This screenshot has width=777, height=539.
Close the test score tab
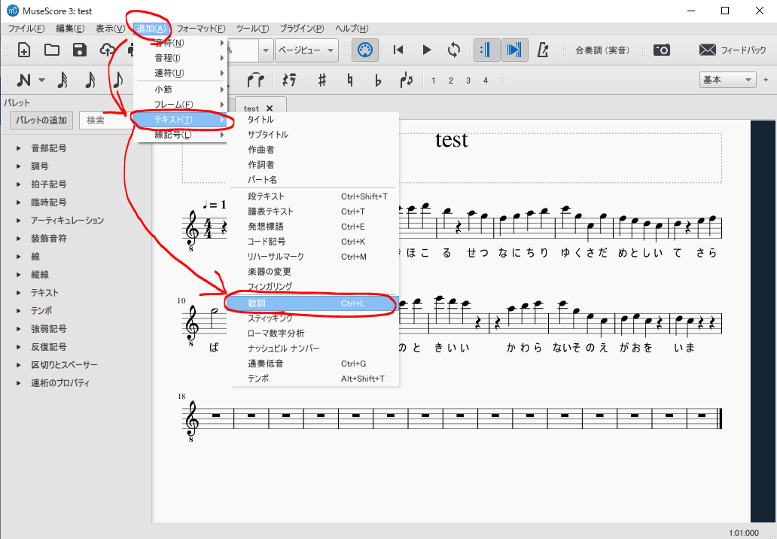point(270,108)
